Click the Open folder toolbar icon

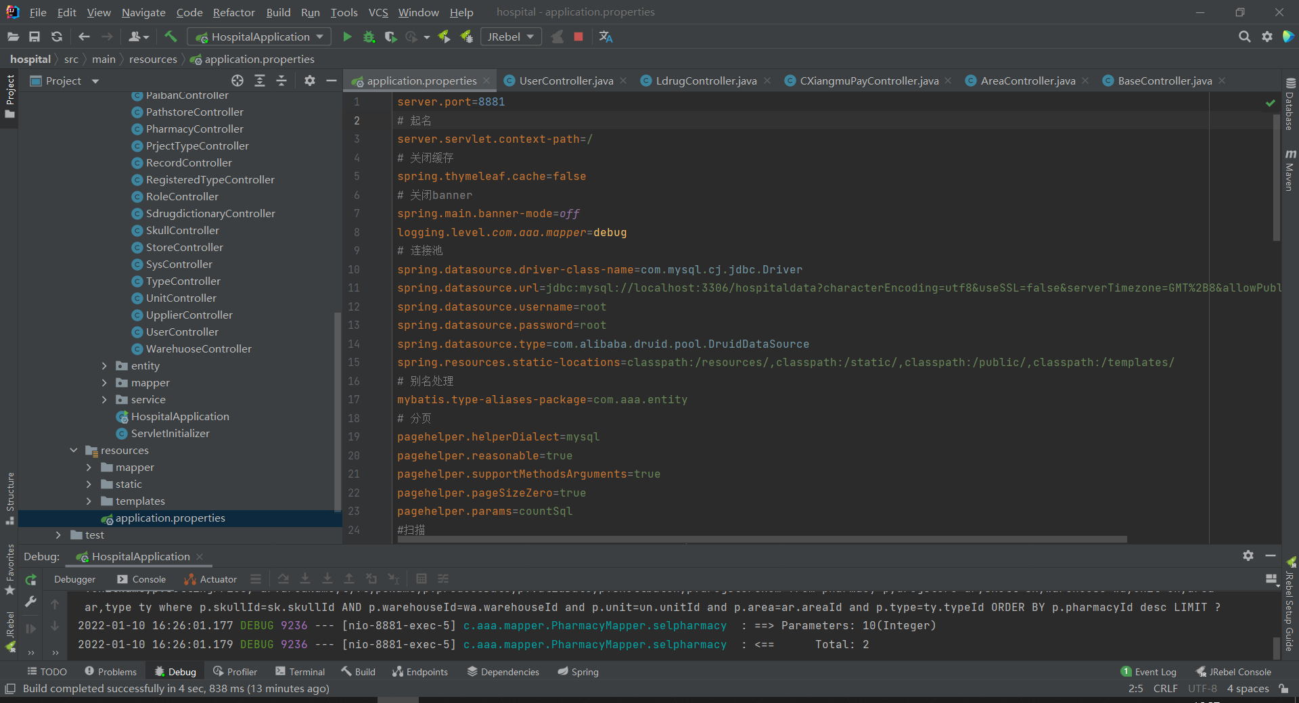13,37
